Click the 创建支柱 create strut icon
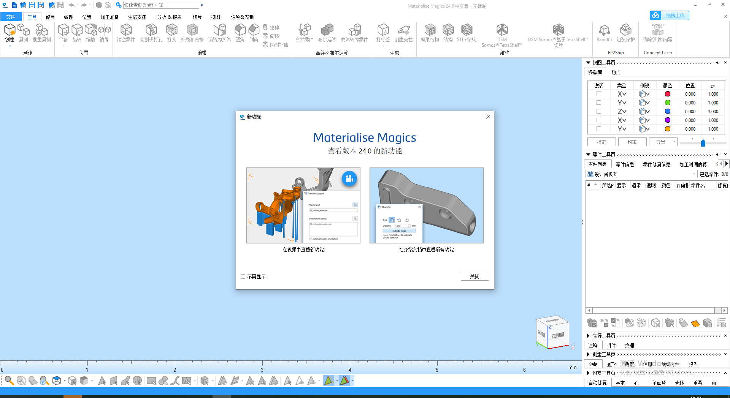This screenshot has height=398, width=730. (403, 30)
